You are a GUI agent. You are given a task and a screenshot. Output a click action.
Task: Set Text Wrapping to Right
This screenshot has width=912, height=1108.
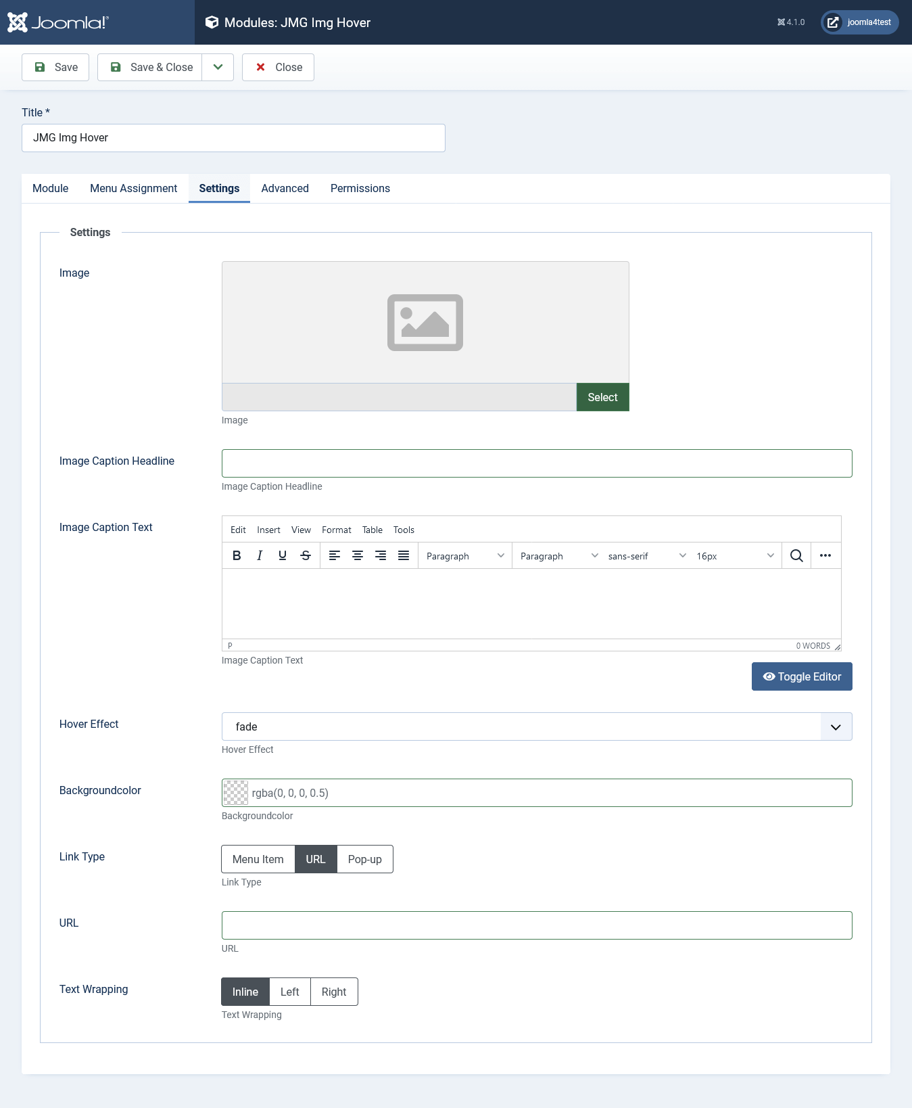point(334,992)
